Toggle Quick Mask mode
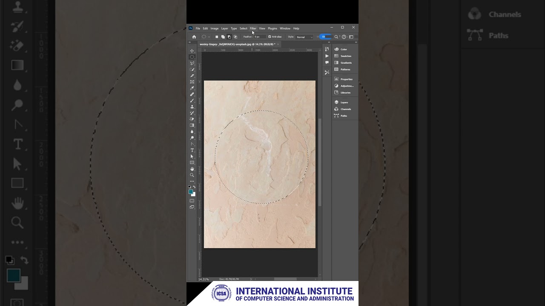Image resolution: width=545 pixels, height=306 pixels. [x=192, y=201]
